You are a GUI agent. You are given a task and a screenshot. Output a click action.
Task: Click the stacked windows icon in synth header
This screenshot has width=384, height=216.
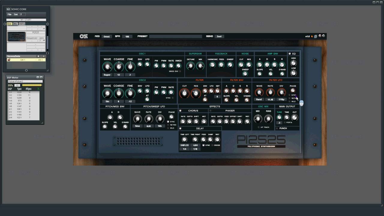tap(316, 36)
